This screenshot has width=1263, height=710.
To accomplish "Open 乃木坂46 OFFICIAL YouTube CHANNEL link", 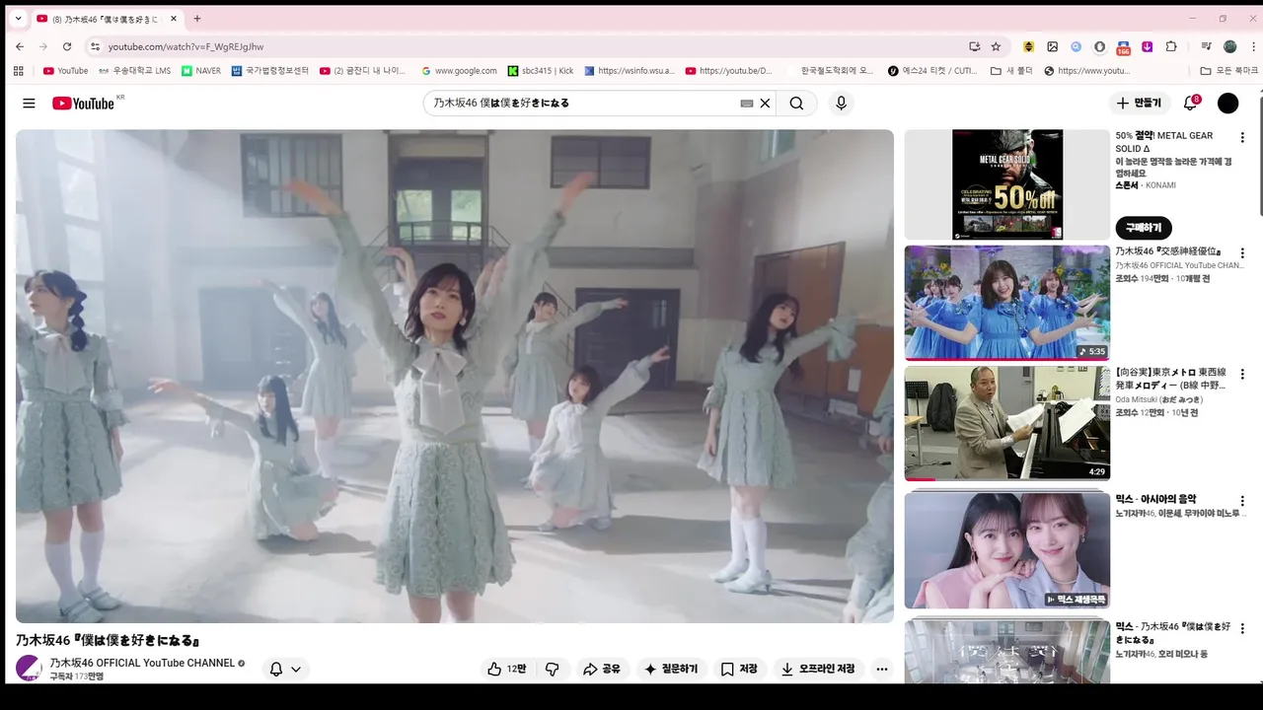I will pyautogui.click(x=142, y=663).
